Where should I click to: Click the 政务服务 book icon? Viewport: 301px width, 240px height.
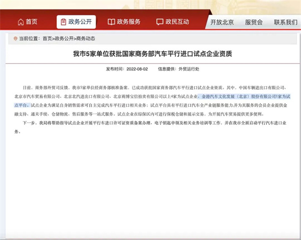111,22
